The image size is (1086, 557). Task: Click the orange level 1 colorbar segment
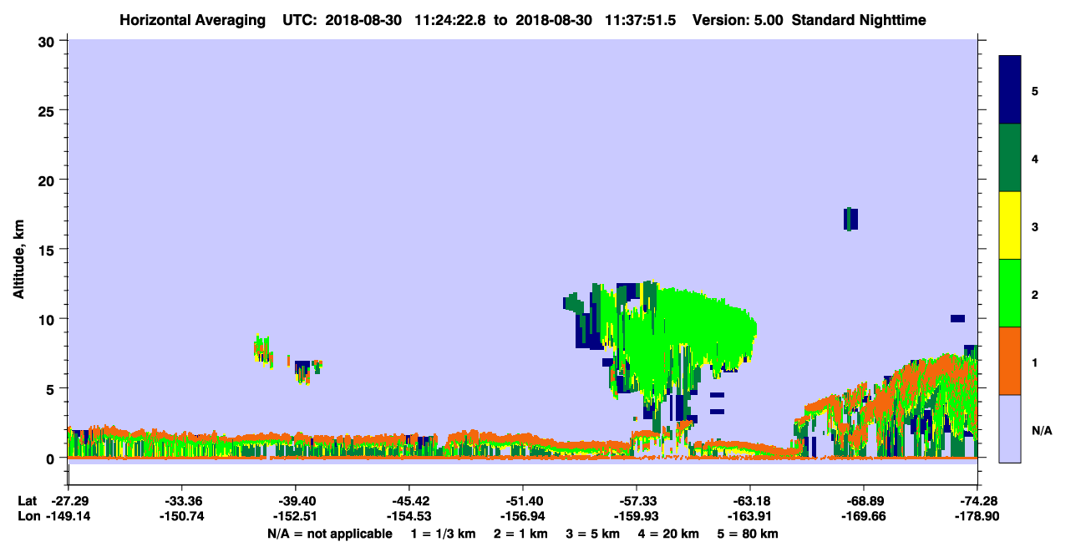1010,361
